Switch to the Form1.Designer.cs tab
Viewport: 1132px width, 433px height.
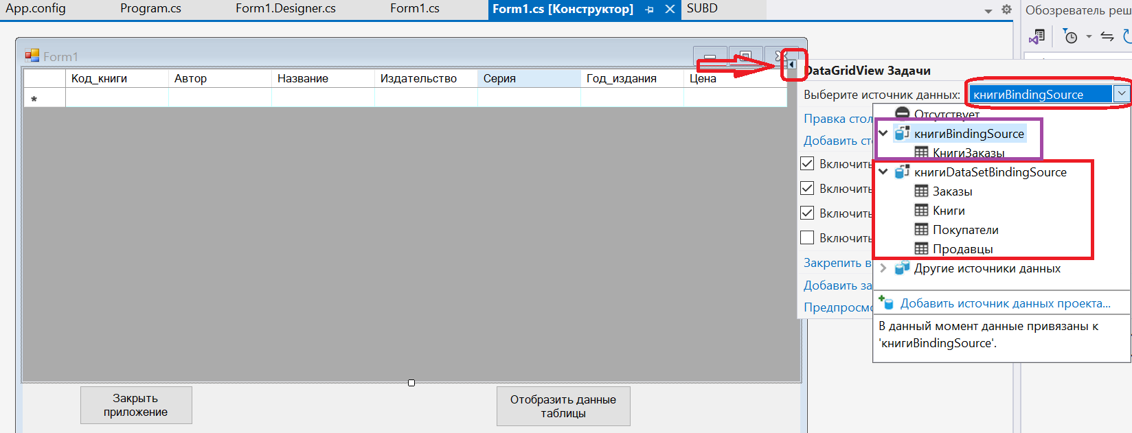pos(285,9)
